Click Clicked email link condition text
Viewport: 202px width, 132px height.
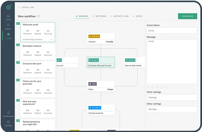tap(96, 113)
